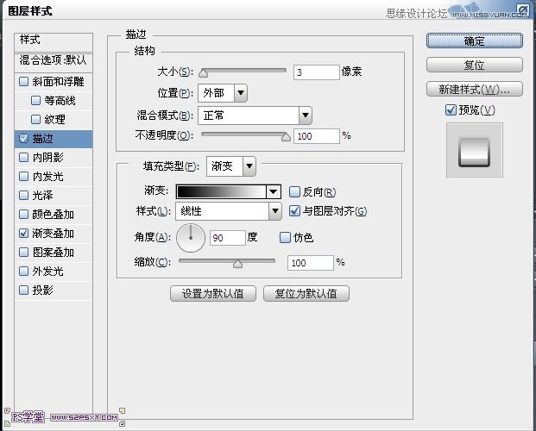
Task: Enable 颜色叠加 checkbox
Action: coord(23,214)
